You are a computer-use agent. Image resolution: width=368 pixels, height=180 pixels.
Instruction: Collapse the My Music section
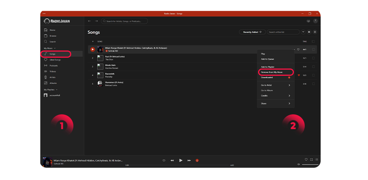pos(50,48)
